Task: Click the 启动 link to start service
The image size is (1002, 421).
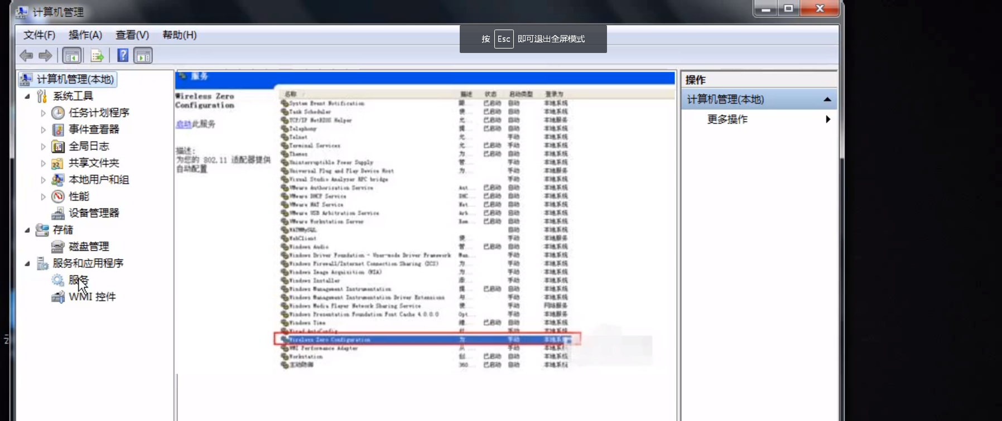Action: coord(183,124)
